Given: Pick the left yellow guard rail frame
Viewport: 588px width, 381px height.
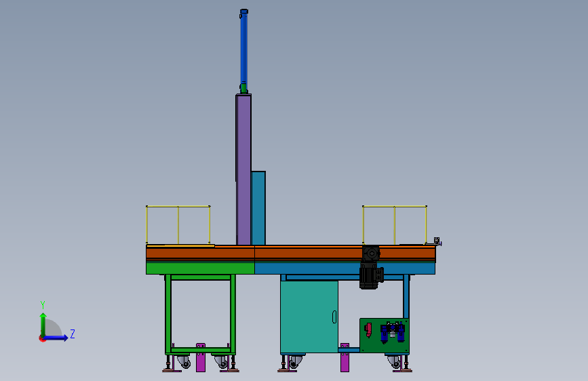Looking at the screenshot, I should tap(178, 224).
